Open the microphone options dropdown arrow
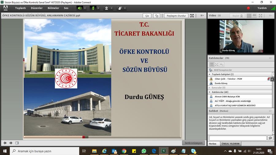Screen dimensions: 276x155 98,8
